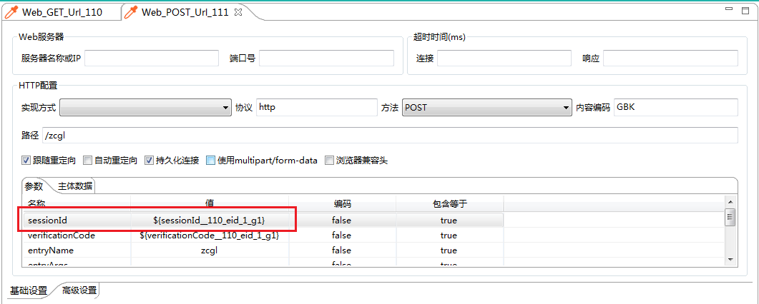The width and height of the screenshot is (759, 304).
Task: Click the ${verificationCode__110_eid_1_g1} value cell
Action: point(210,235)
